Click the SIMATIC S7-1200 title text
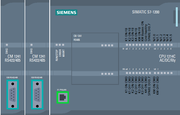 (146, 12)
